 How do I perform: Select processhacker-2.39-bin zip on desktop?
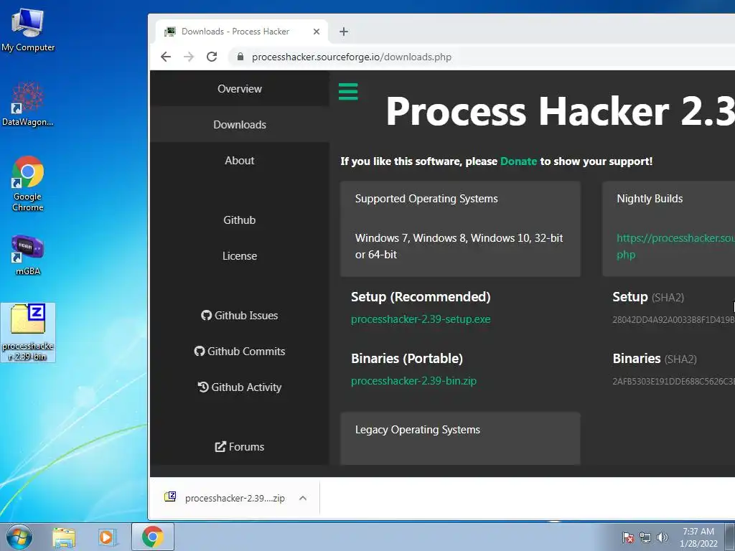(28, 332)
